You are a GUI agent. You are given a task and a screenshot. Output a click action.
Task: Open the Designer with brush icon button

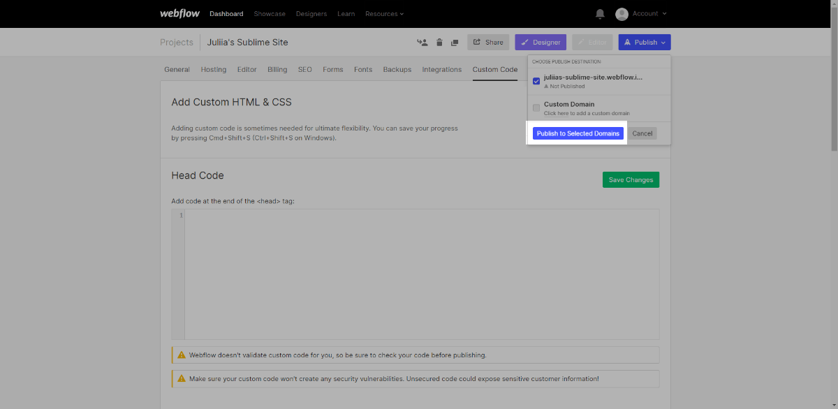(541, 43)
